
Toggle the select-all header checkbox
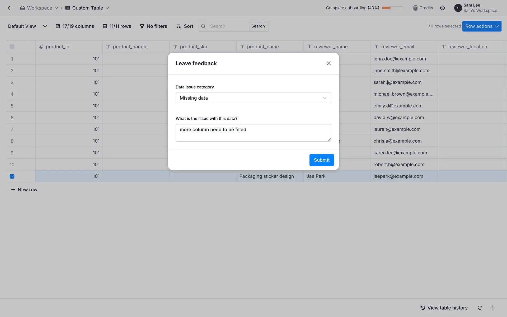(x=12, y=47)
